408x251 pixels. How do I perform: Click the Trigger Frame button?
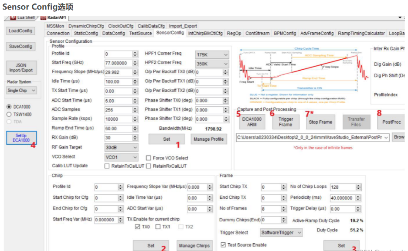click(286, 122)
